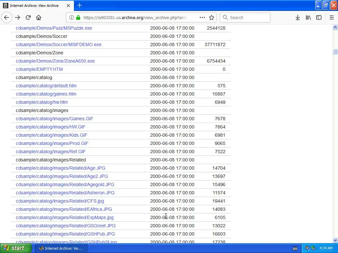338x253 pixels.
Task: Open catalog/images/Games.GIF link
Action: [x=54, y=119]
